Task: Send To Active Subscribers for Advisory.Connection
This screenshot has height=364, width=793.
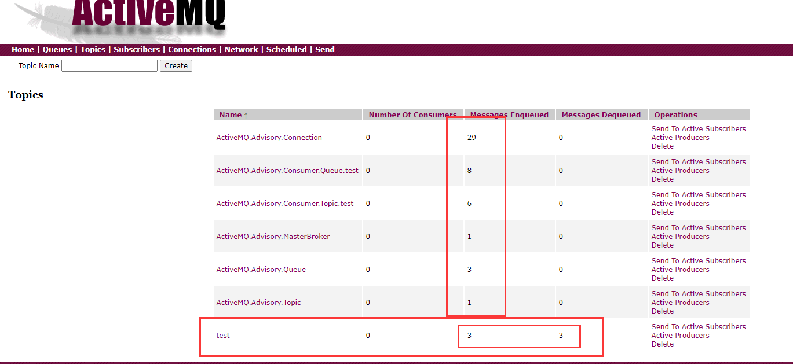Action: coord(699,129)
